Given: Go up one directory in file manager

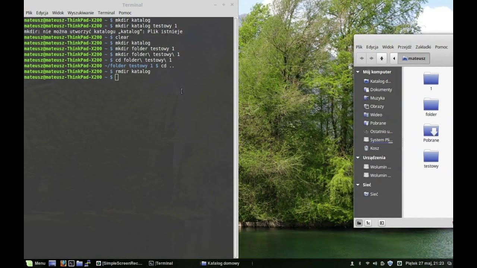Looking at the screenshot, I should [382, 58].
